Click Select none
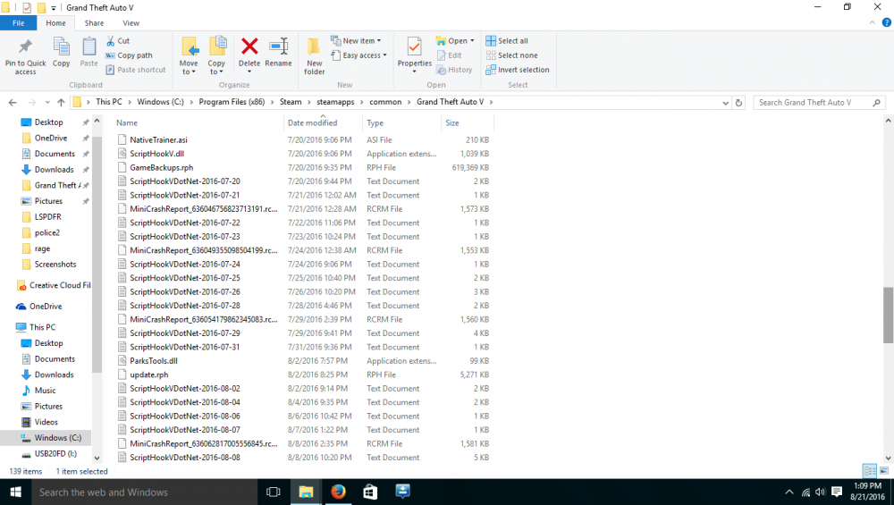Screen dimensions: 894x505 coord(512,55)
